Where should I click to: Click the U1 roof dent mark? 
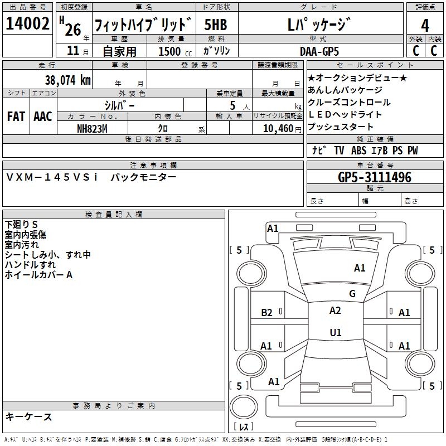coord(336,332)
